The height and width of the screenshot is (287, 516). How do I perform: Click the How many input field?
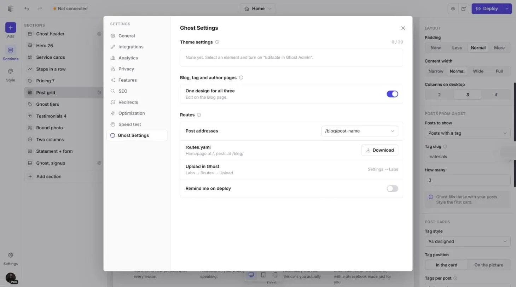[467, 180]
